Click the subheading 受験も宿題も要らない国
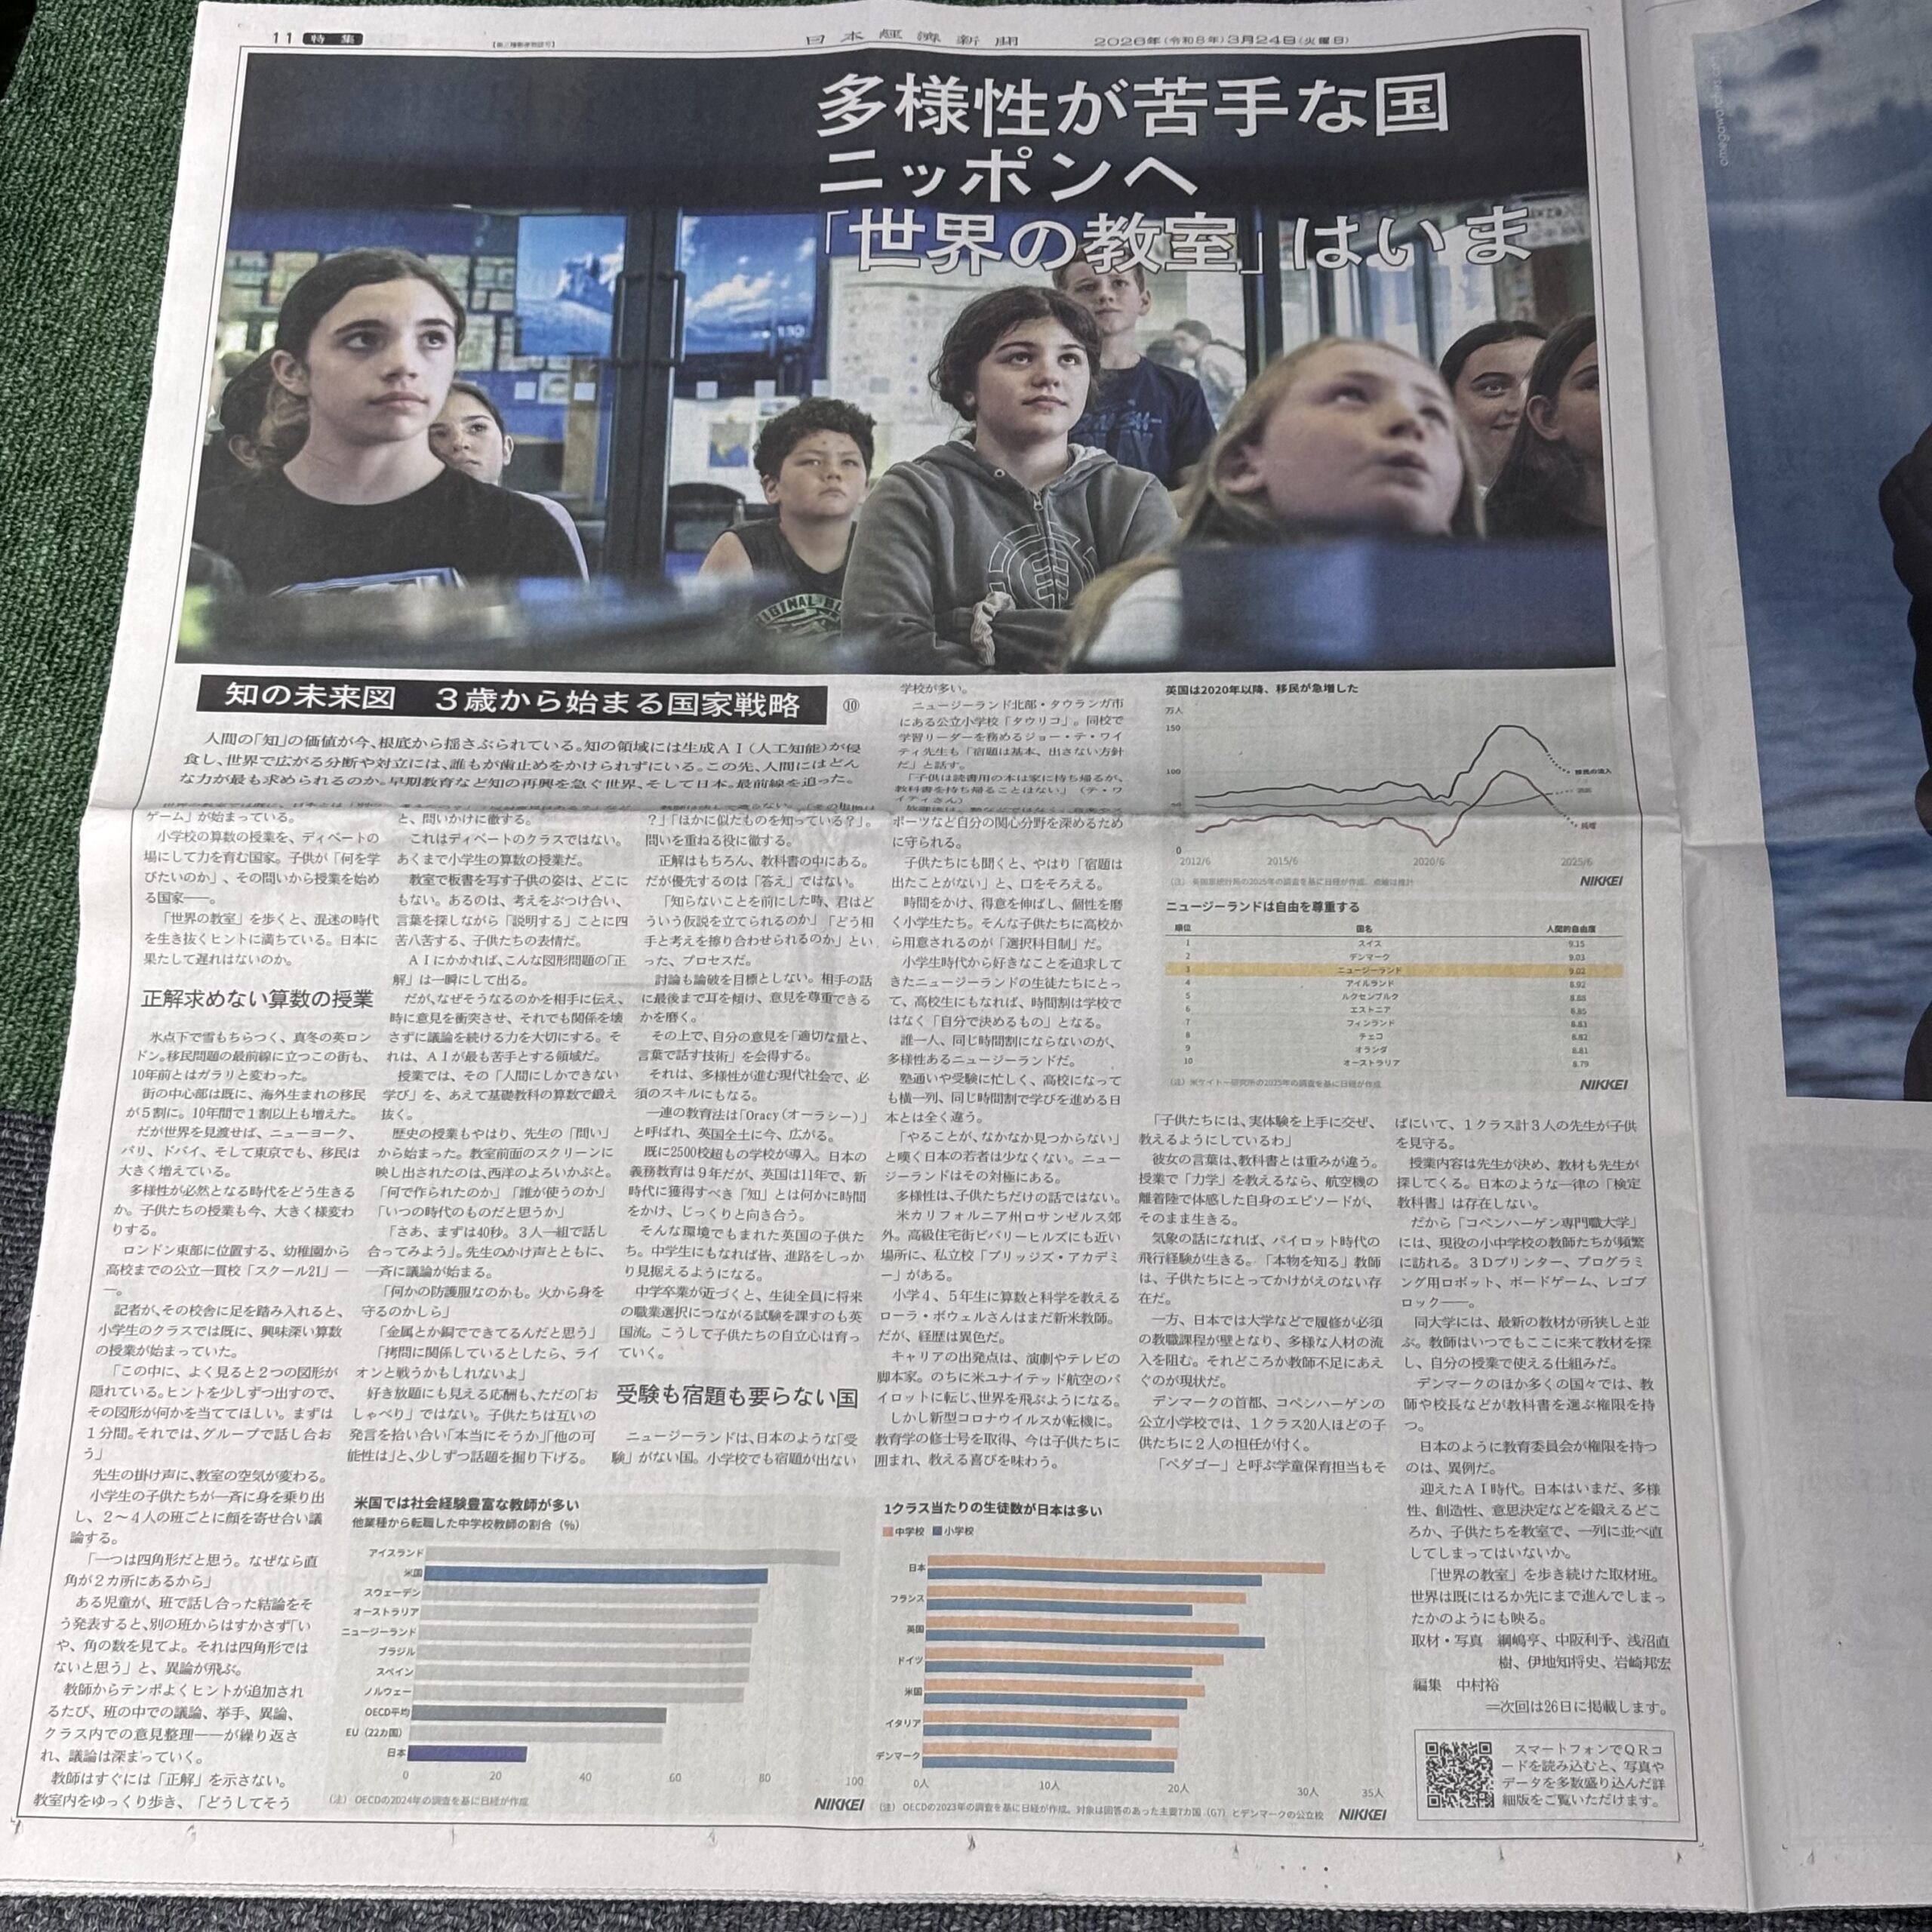This screenshot has height=1932, width=1932. pyautogui.click(x=736, y=1396)
